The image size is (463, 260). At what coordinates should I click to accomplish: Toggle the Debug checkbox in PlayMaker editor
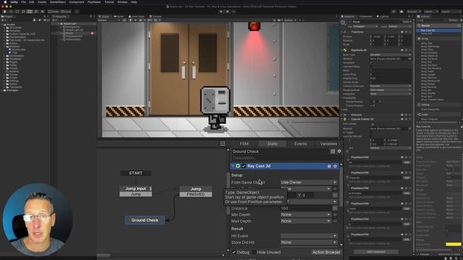[234, 252]
